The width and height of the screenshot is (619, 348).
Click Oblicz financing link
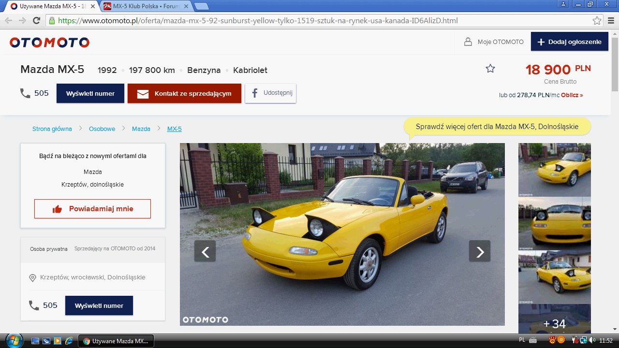[x=572, y=95]
